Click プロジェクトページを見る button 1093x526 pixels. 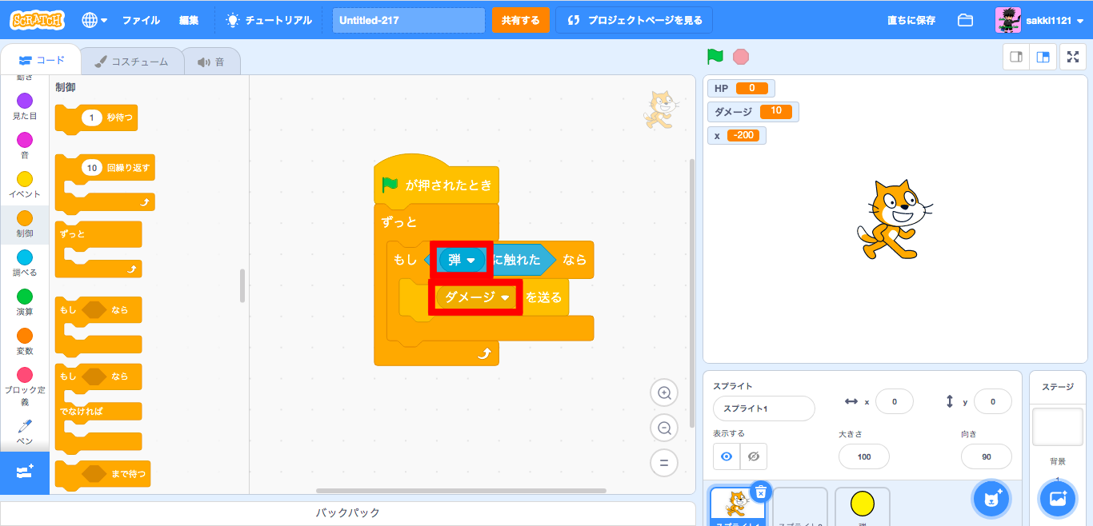pos(635,20)
